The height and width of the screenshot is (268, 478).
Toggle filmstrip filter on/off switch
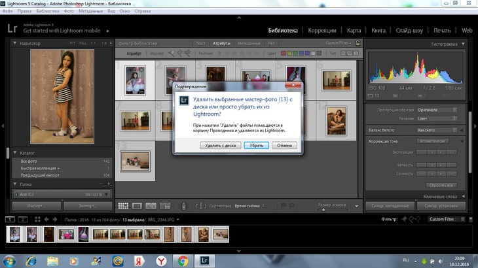[x=471, y=219]
